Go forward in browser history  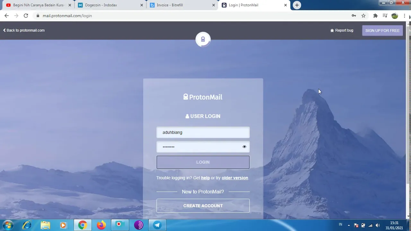coord(16,15)
